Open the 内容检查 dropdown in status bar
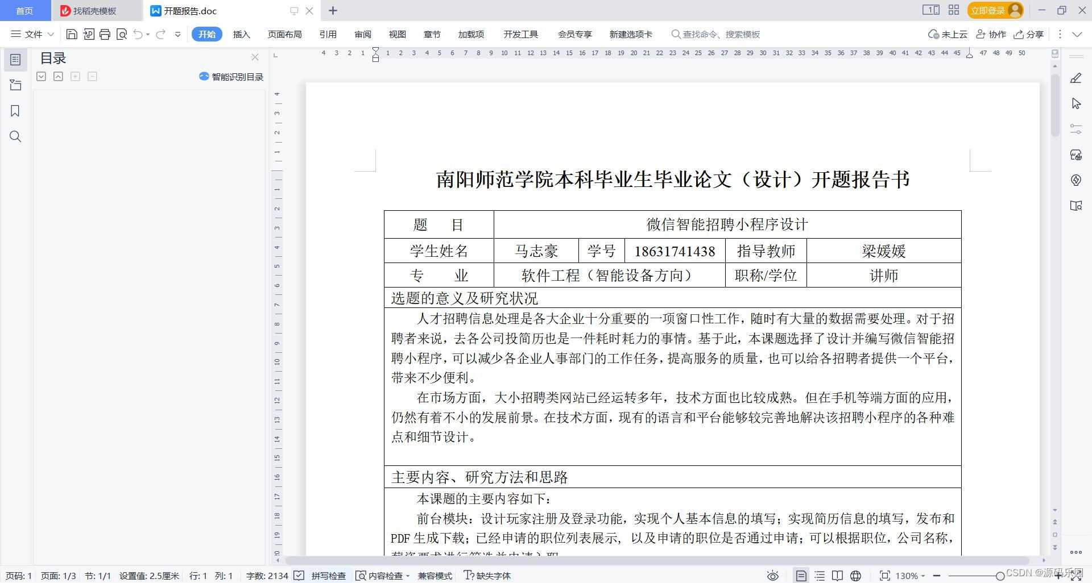Screen dimensions: 1092x583 point(383,576)
